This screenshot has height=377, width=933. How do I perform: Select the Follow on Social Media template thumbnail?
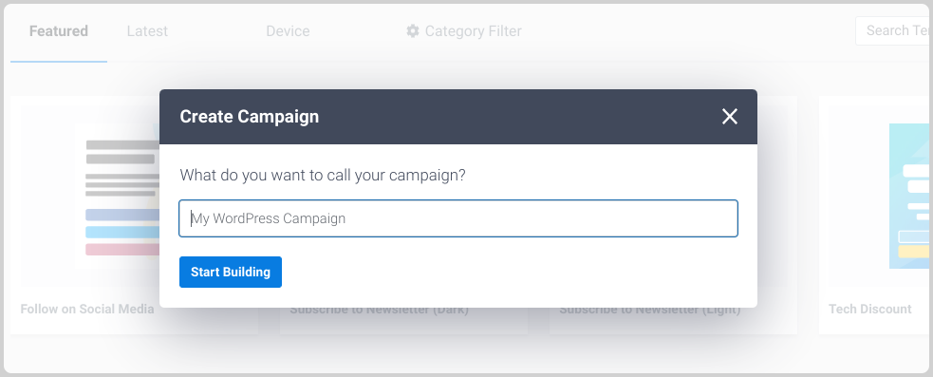coord(90,197)
